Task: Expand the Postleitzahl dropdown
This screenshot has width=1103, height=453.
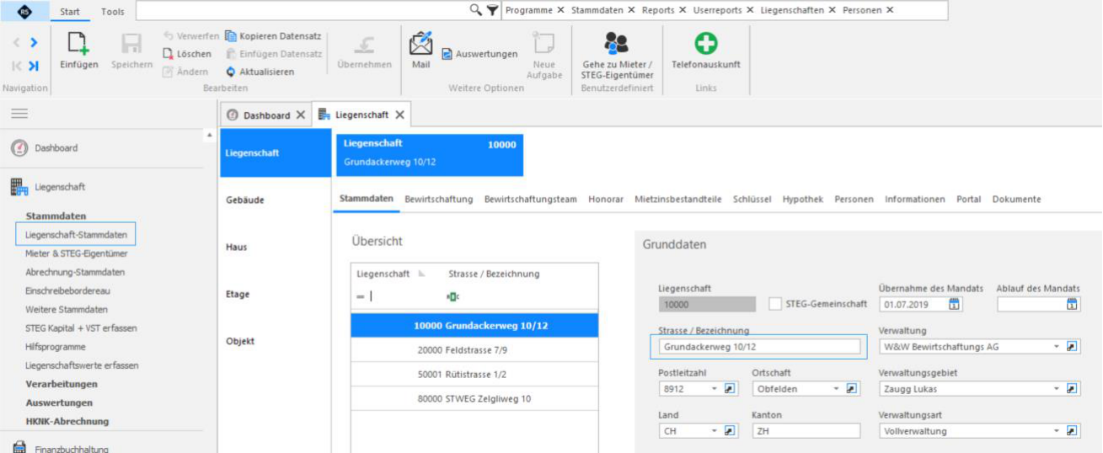Action: pyautogui.click(x=714, y=389)
